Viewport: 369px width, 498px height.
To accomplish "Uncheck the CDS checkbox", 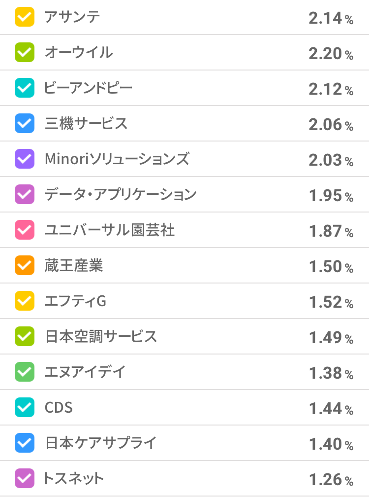I will tap(25, 407).
